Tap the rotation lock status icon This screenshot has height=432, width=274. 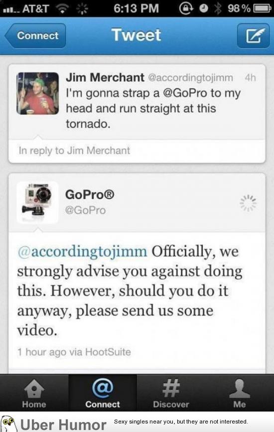[186, 8]
